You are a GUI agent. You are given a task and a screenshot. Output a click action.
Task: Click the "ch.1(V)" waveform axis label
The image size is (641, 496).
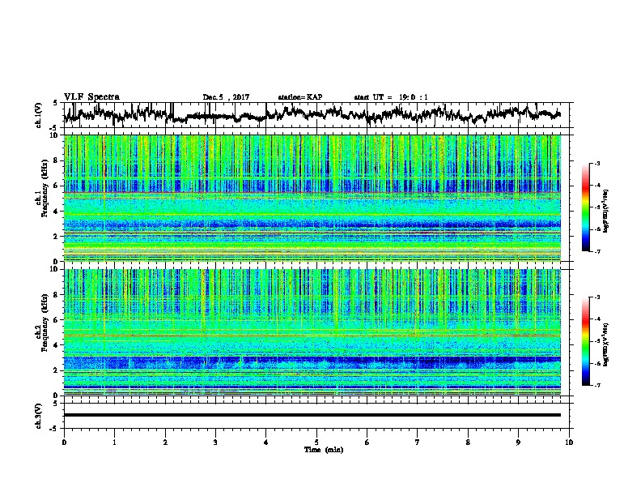(x=39, y=115)
